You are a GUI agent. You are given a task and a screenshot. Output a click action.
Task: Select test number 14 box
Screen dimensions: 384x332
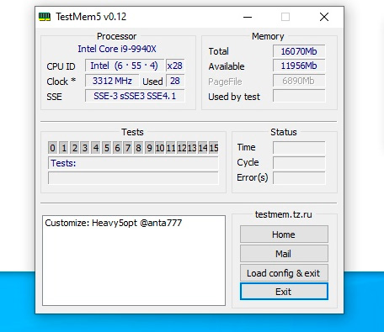(203, 148)
